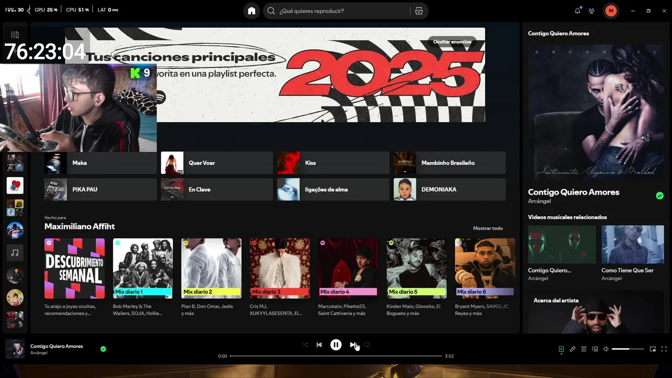Screen dimensions: 672x378
Task: Click Arcángel artist link under panel song title
Action: coord(539,201)
